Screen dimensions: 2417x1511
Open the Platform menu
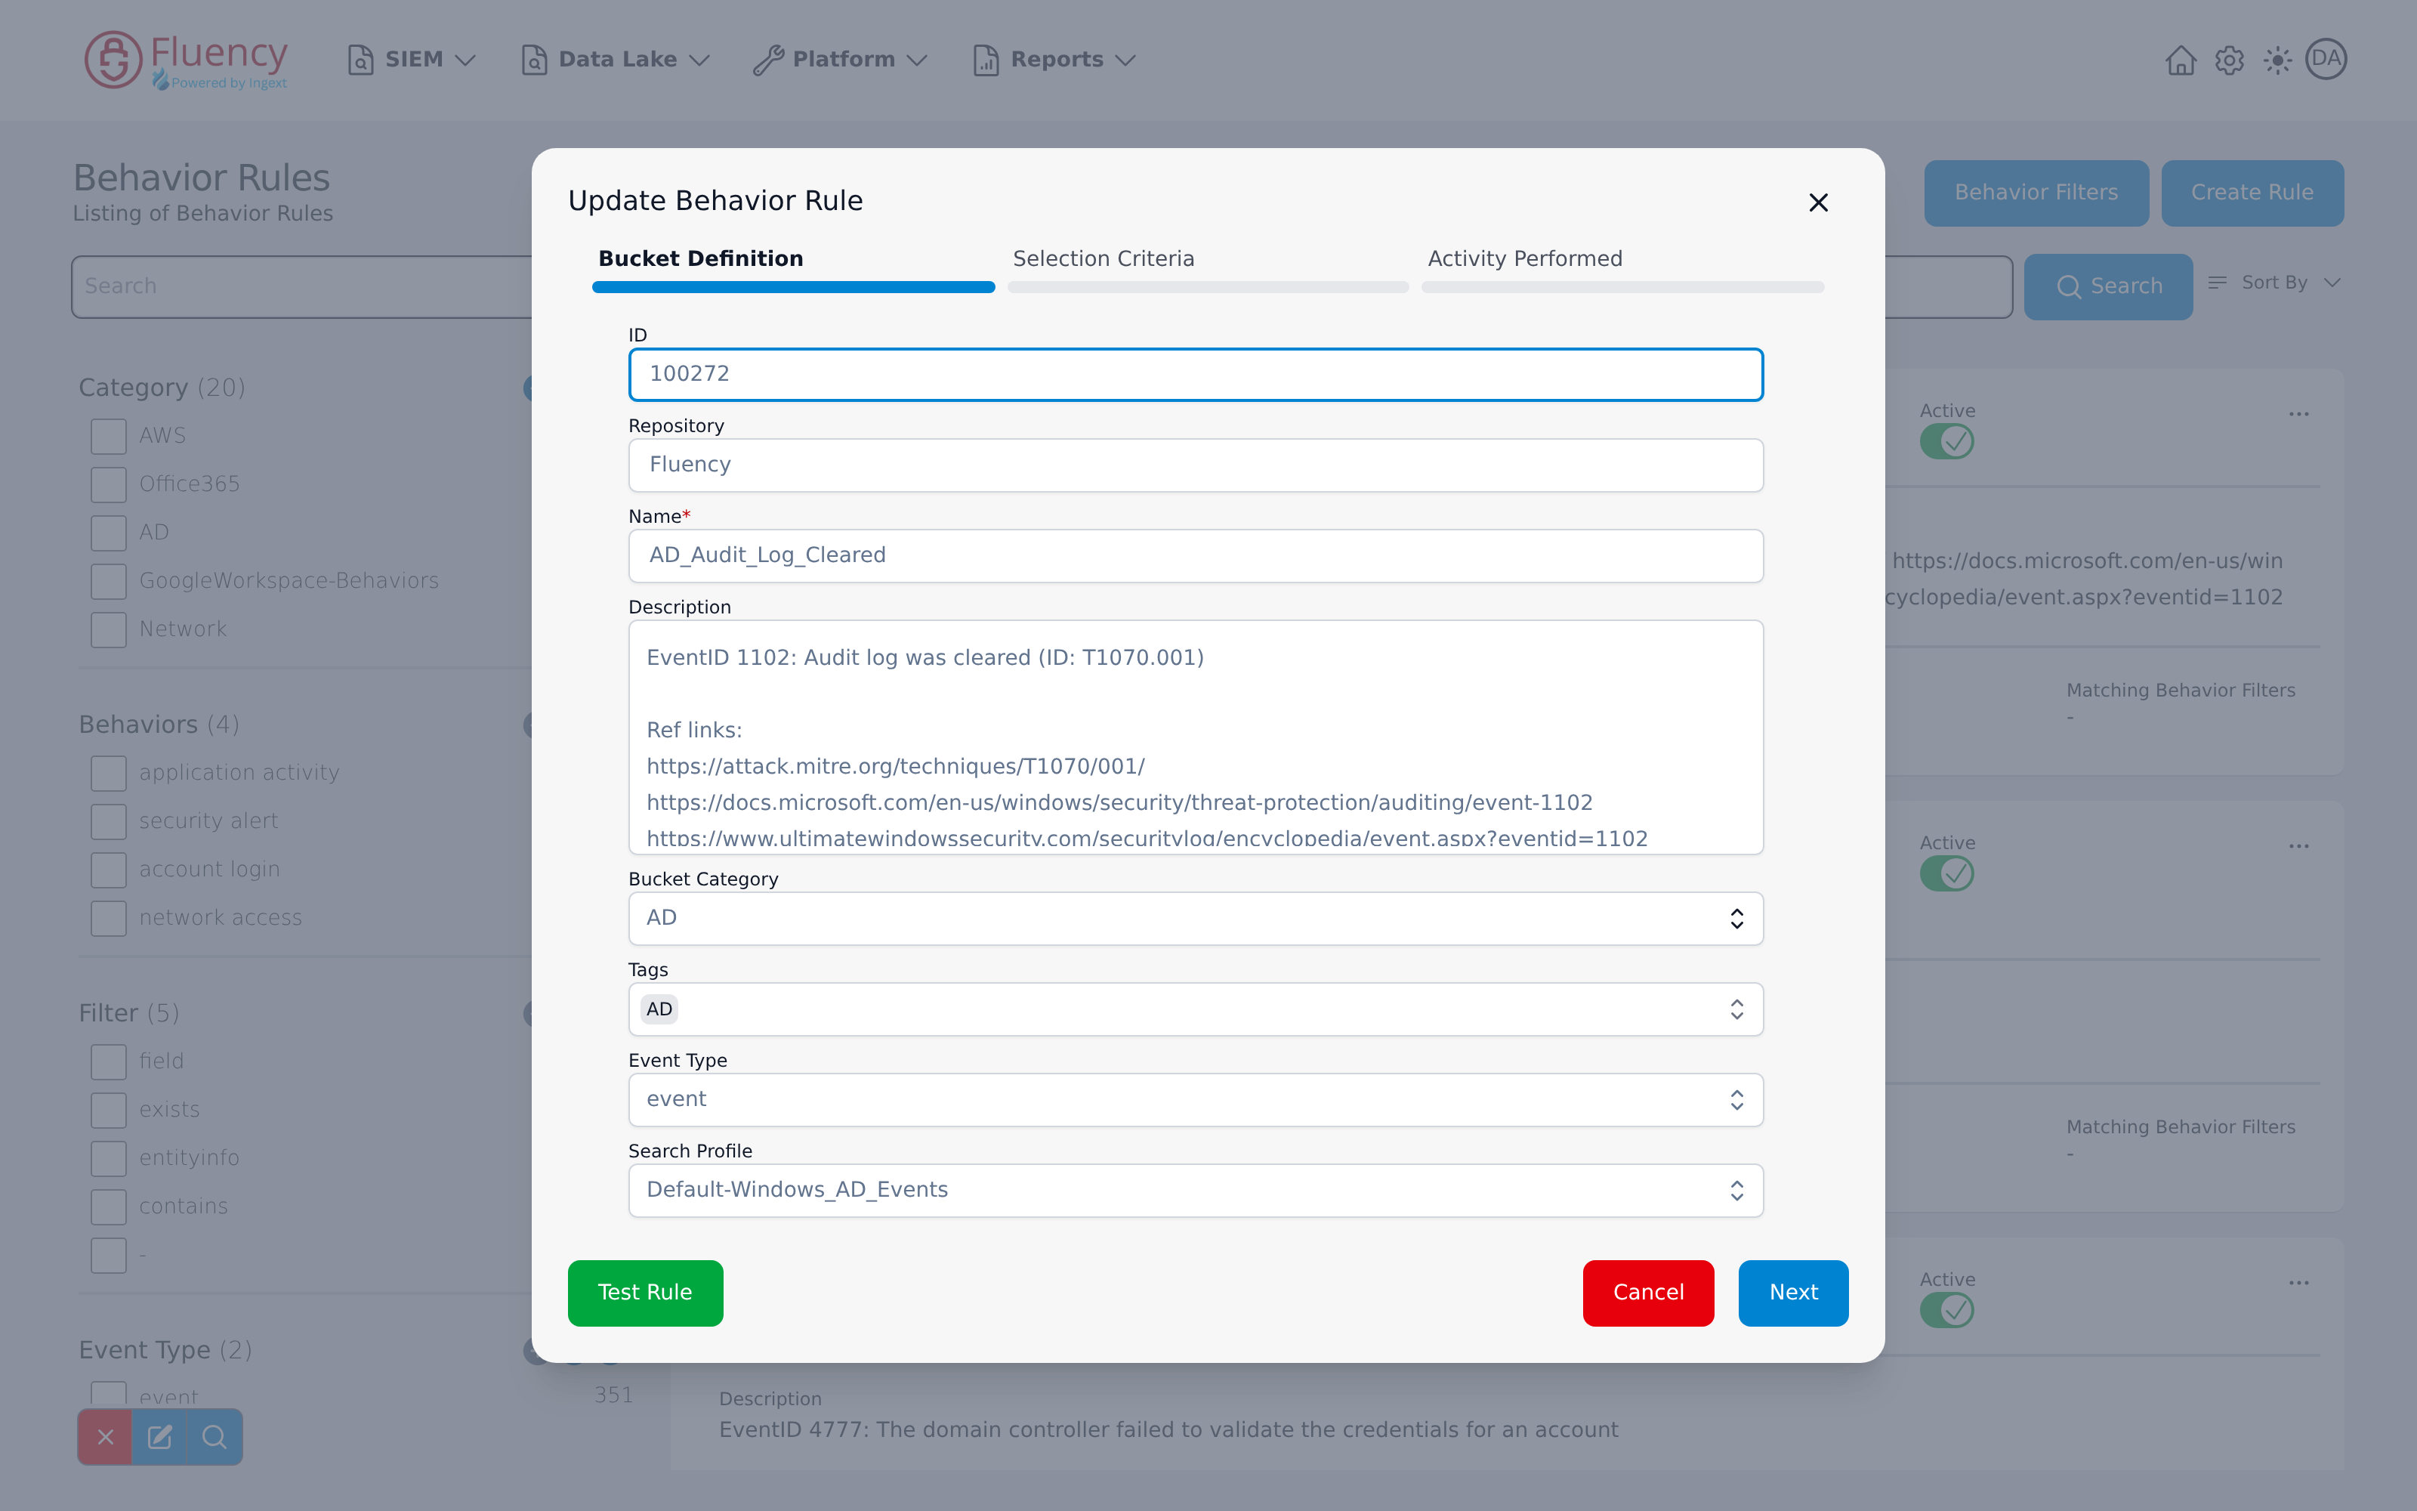pyautogui.click(x=841, y=60)
